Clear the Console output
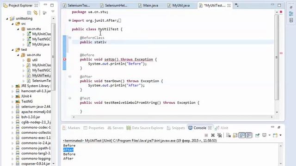 click(x=228, y=135)
